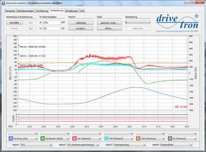Viewport: 206px width, 152px height.
Task: Toggle the green Ist-Beschl. [Hz/s] checkbox
Action: [42, 138]
